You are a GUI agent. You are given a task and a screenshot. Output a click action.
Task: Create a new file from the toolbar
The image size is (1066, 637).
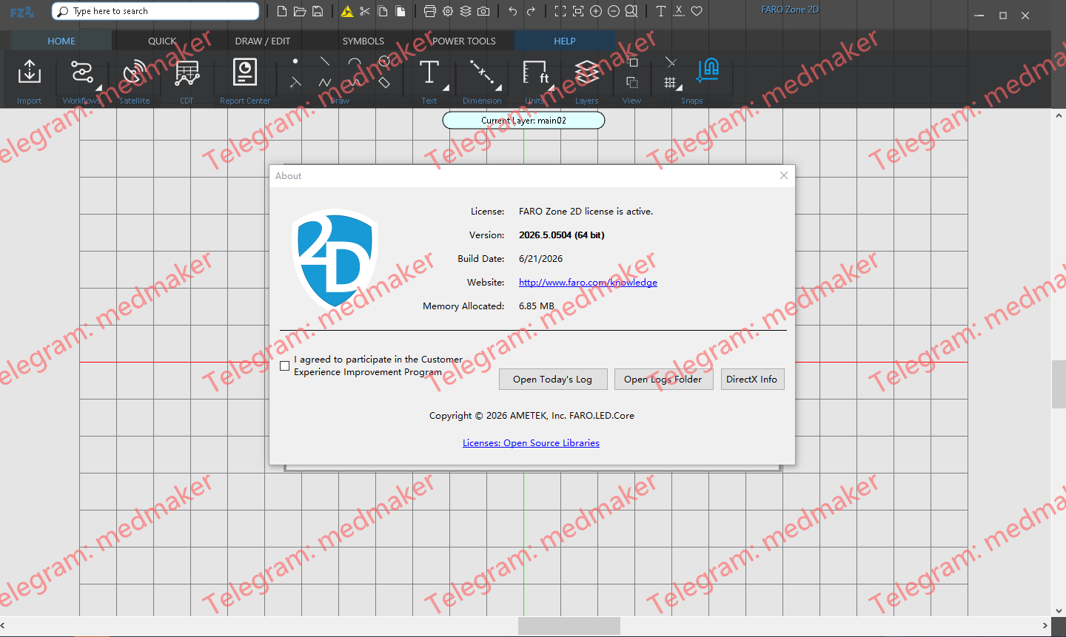[x=281, y=11]
